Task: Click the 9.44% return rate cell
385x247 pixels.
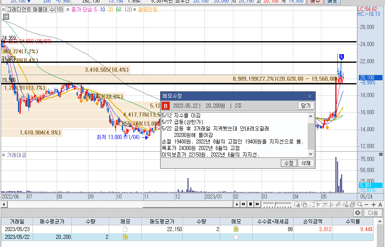Action: coord(352,229)
